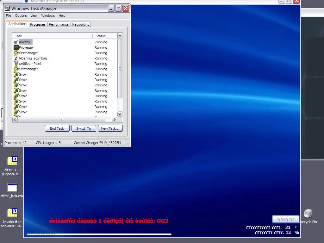Click the Running status of untitled - Paint
The width and height of the screenshot is (324, 243).
click(x=101, y=63)
